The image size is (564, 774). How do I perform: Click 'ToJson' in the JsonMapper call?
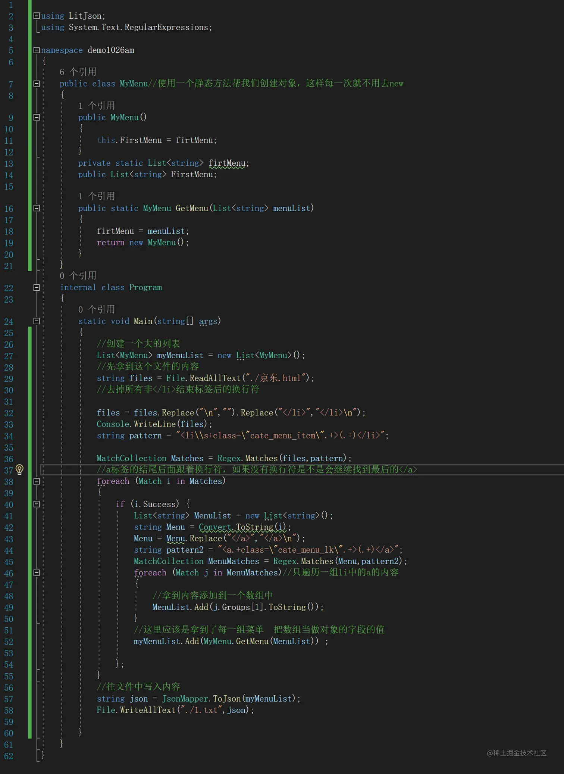point(227,699)
